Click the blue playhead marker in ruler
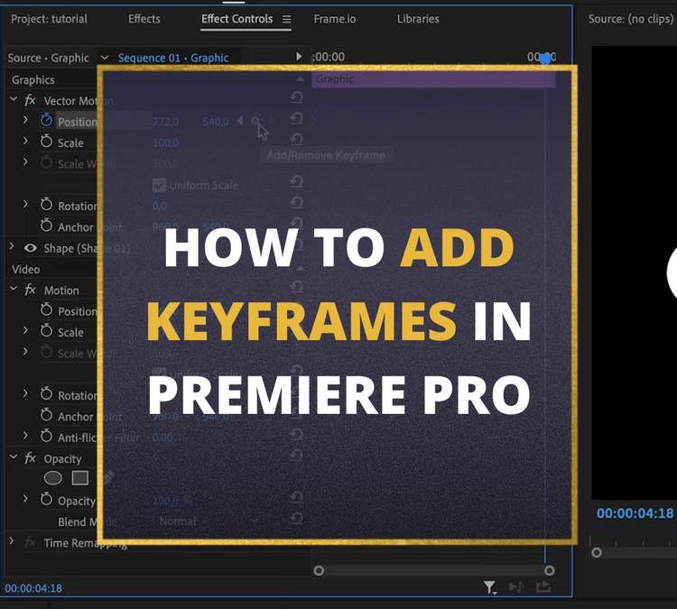Viewport: 677px width, 609px height. point(546,59)
